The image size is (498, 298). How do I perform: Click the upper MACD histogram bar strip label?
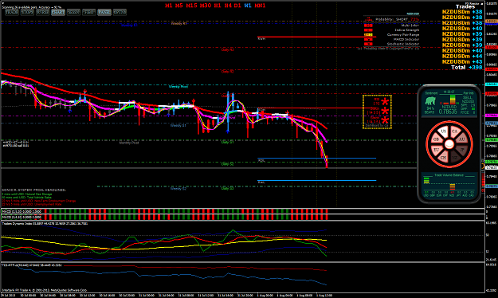click(22, 211)
